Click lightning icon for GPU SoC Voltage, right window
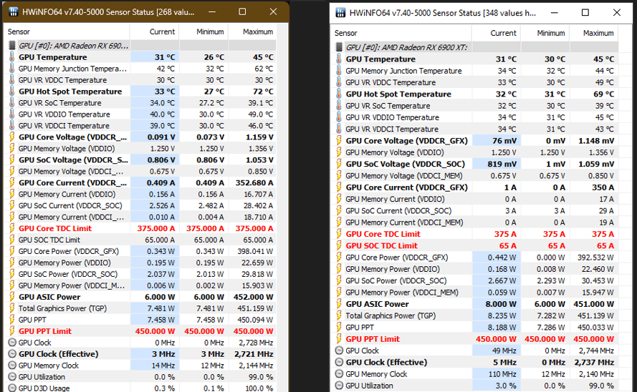 [339, 164]
